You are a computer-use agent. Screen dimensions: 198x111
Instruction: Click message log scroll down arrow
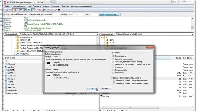click(x=192, y=30)
